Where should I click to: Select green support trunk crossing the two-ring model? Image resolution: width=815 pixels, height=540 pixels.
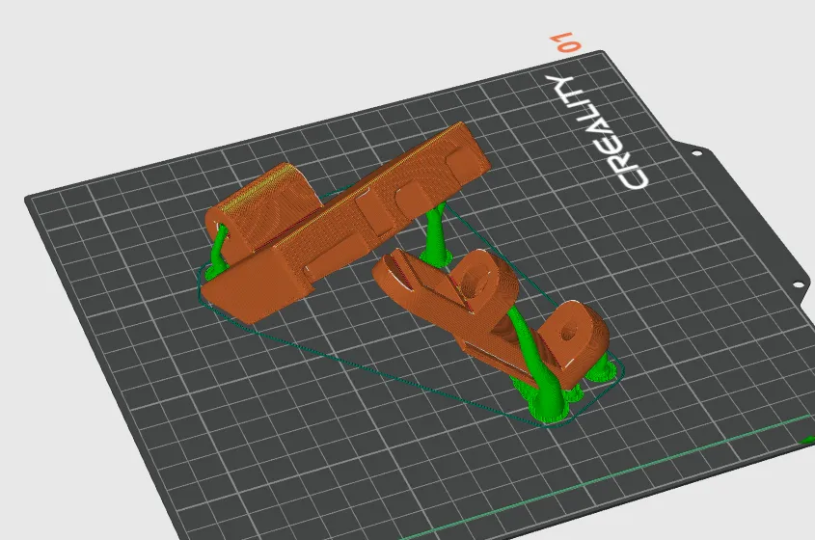535,364
